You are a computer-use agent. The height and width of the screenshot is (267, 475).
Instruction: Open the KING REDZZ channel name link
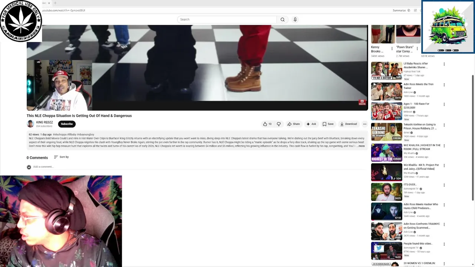(x=45, y=122)
